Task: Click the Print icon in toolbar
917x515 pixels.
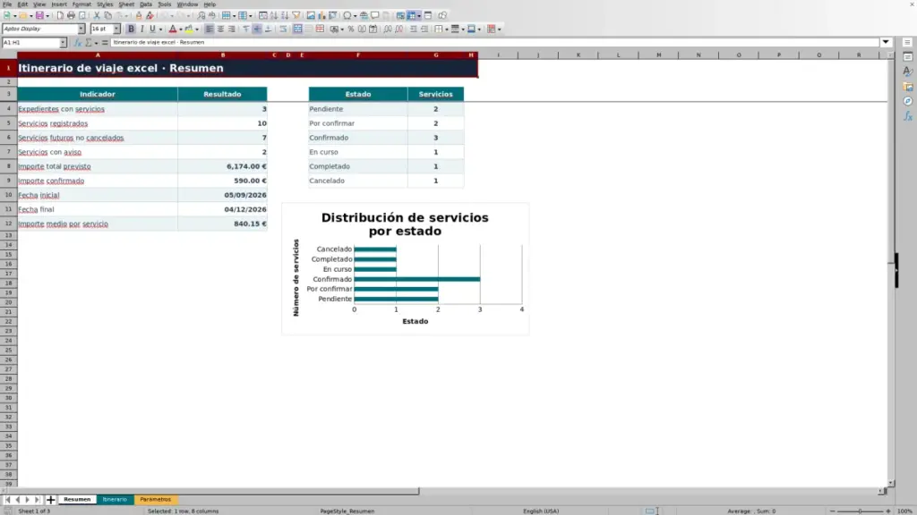Action: (71, 16)
